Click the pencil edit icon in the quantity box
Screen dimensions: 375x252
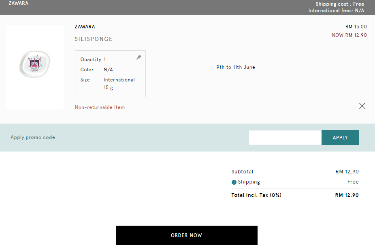(x=139, y=57)
